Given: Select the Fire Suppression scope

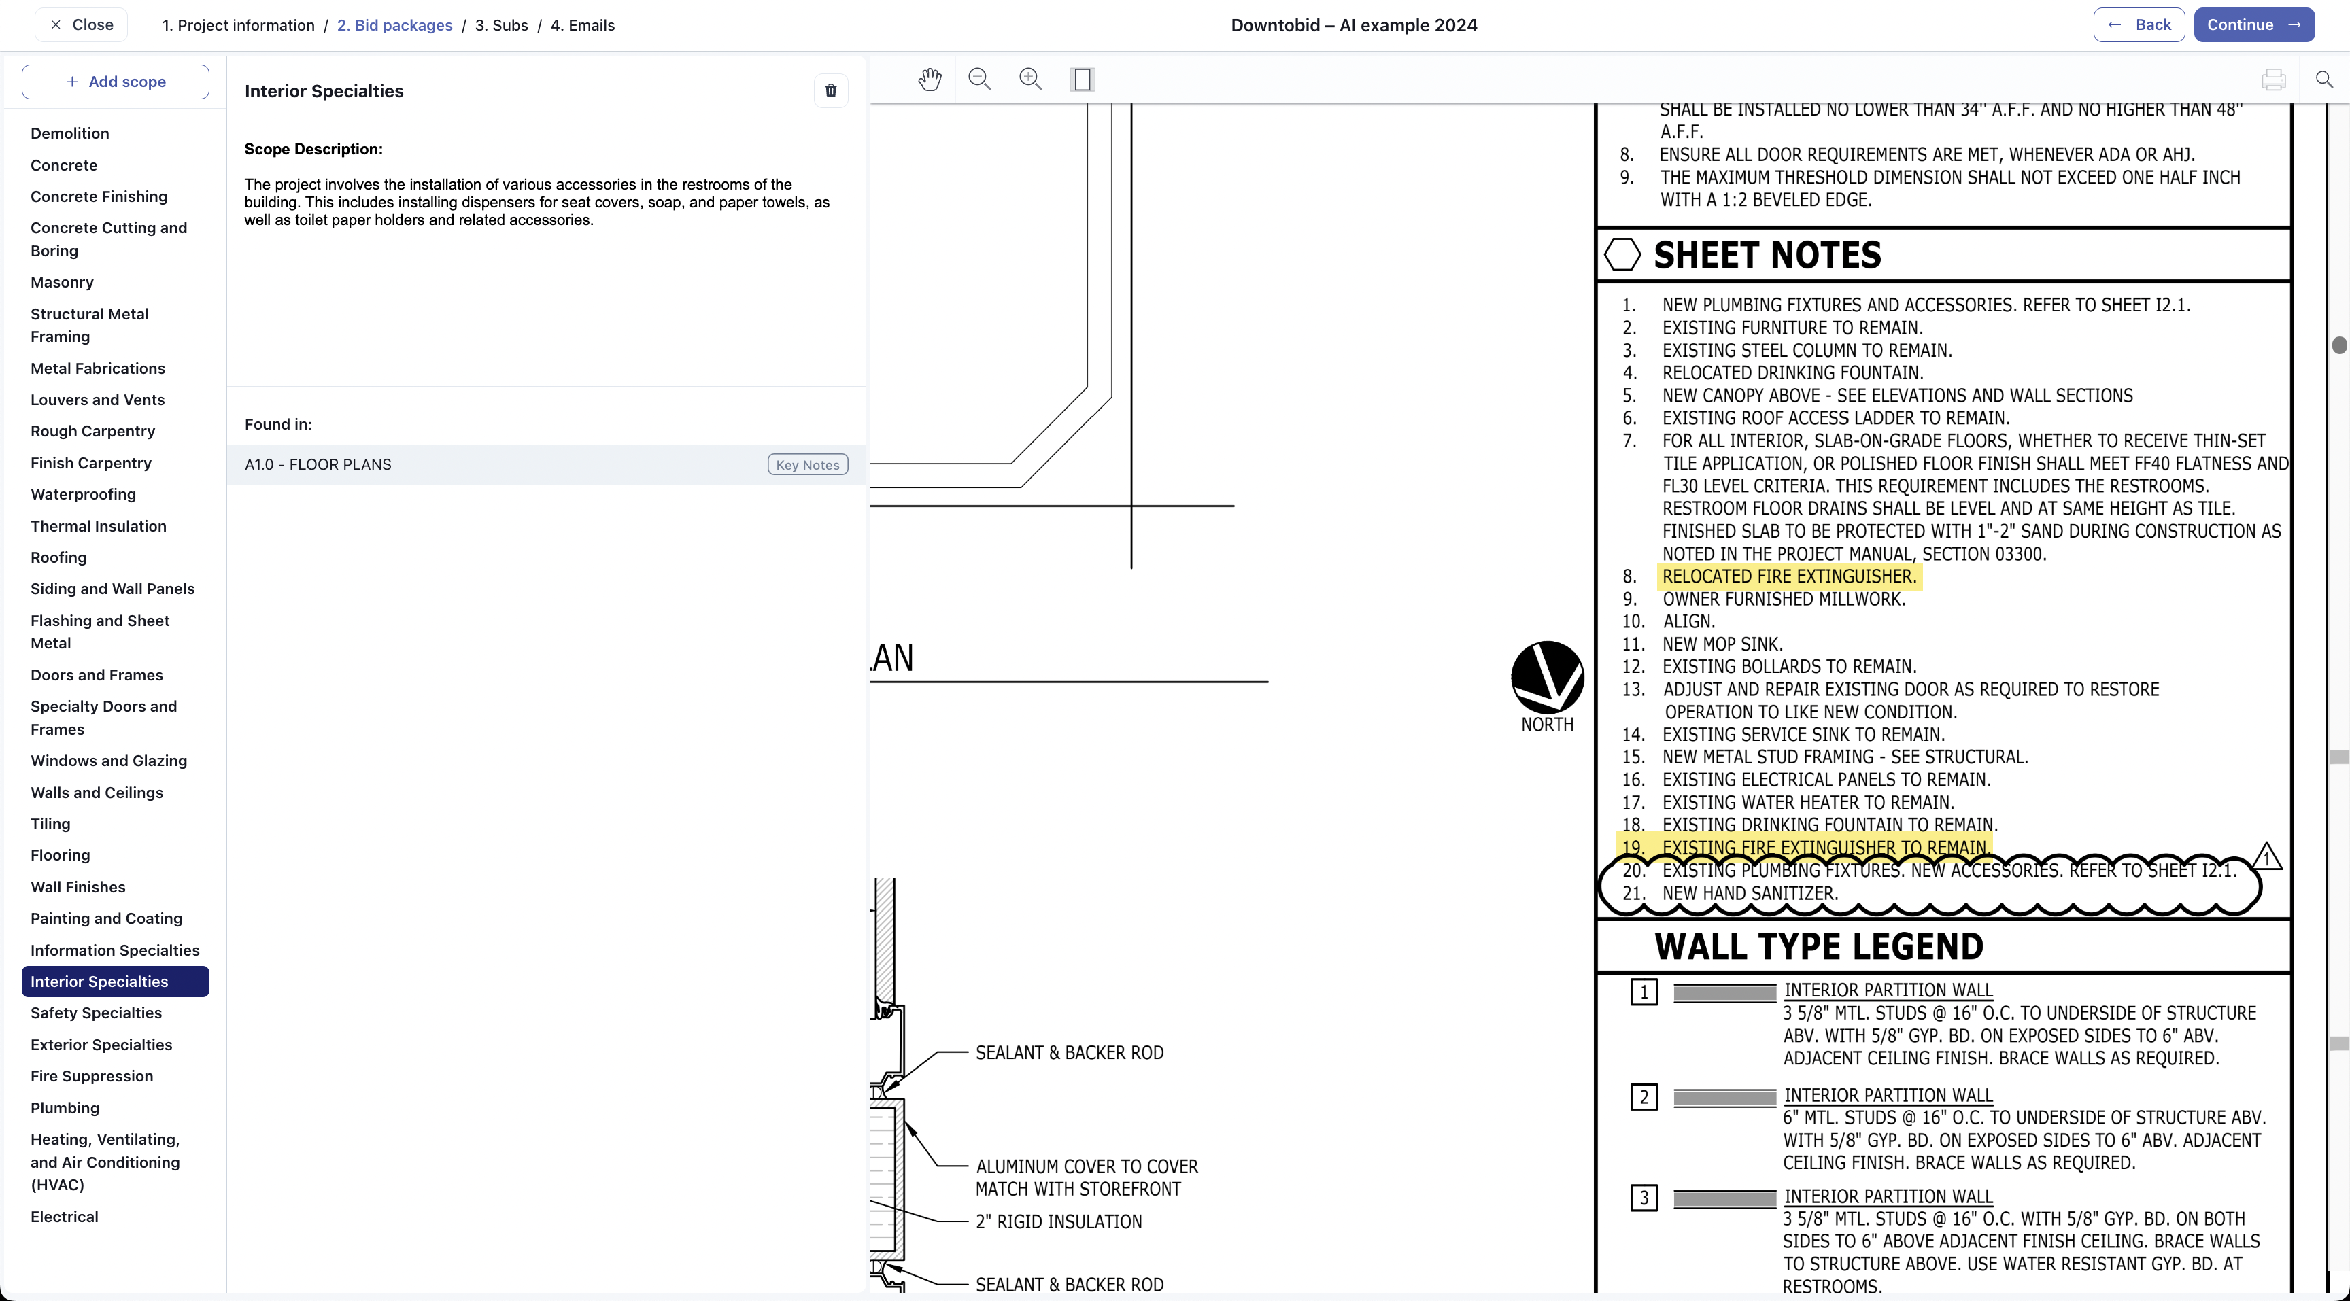Looking at the screenshot, I should click(x=91, y=1076).
